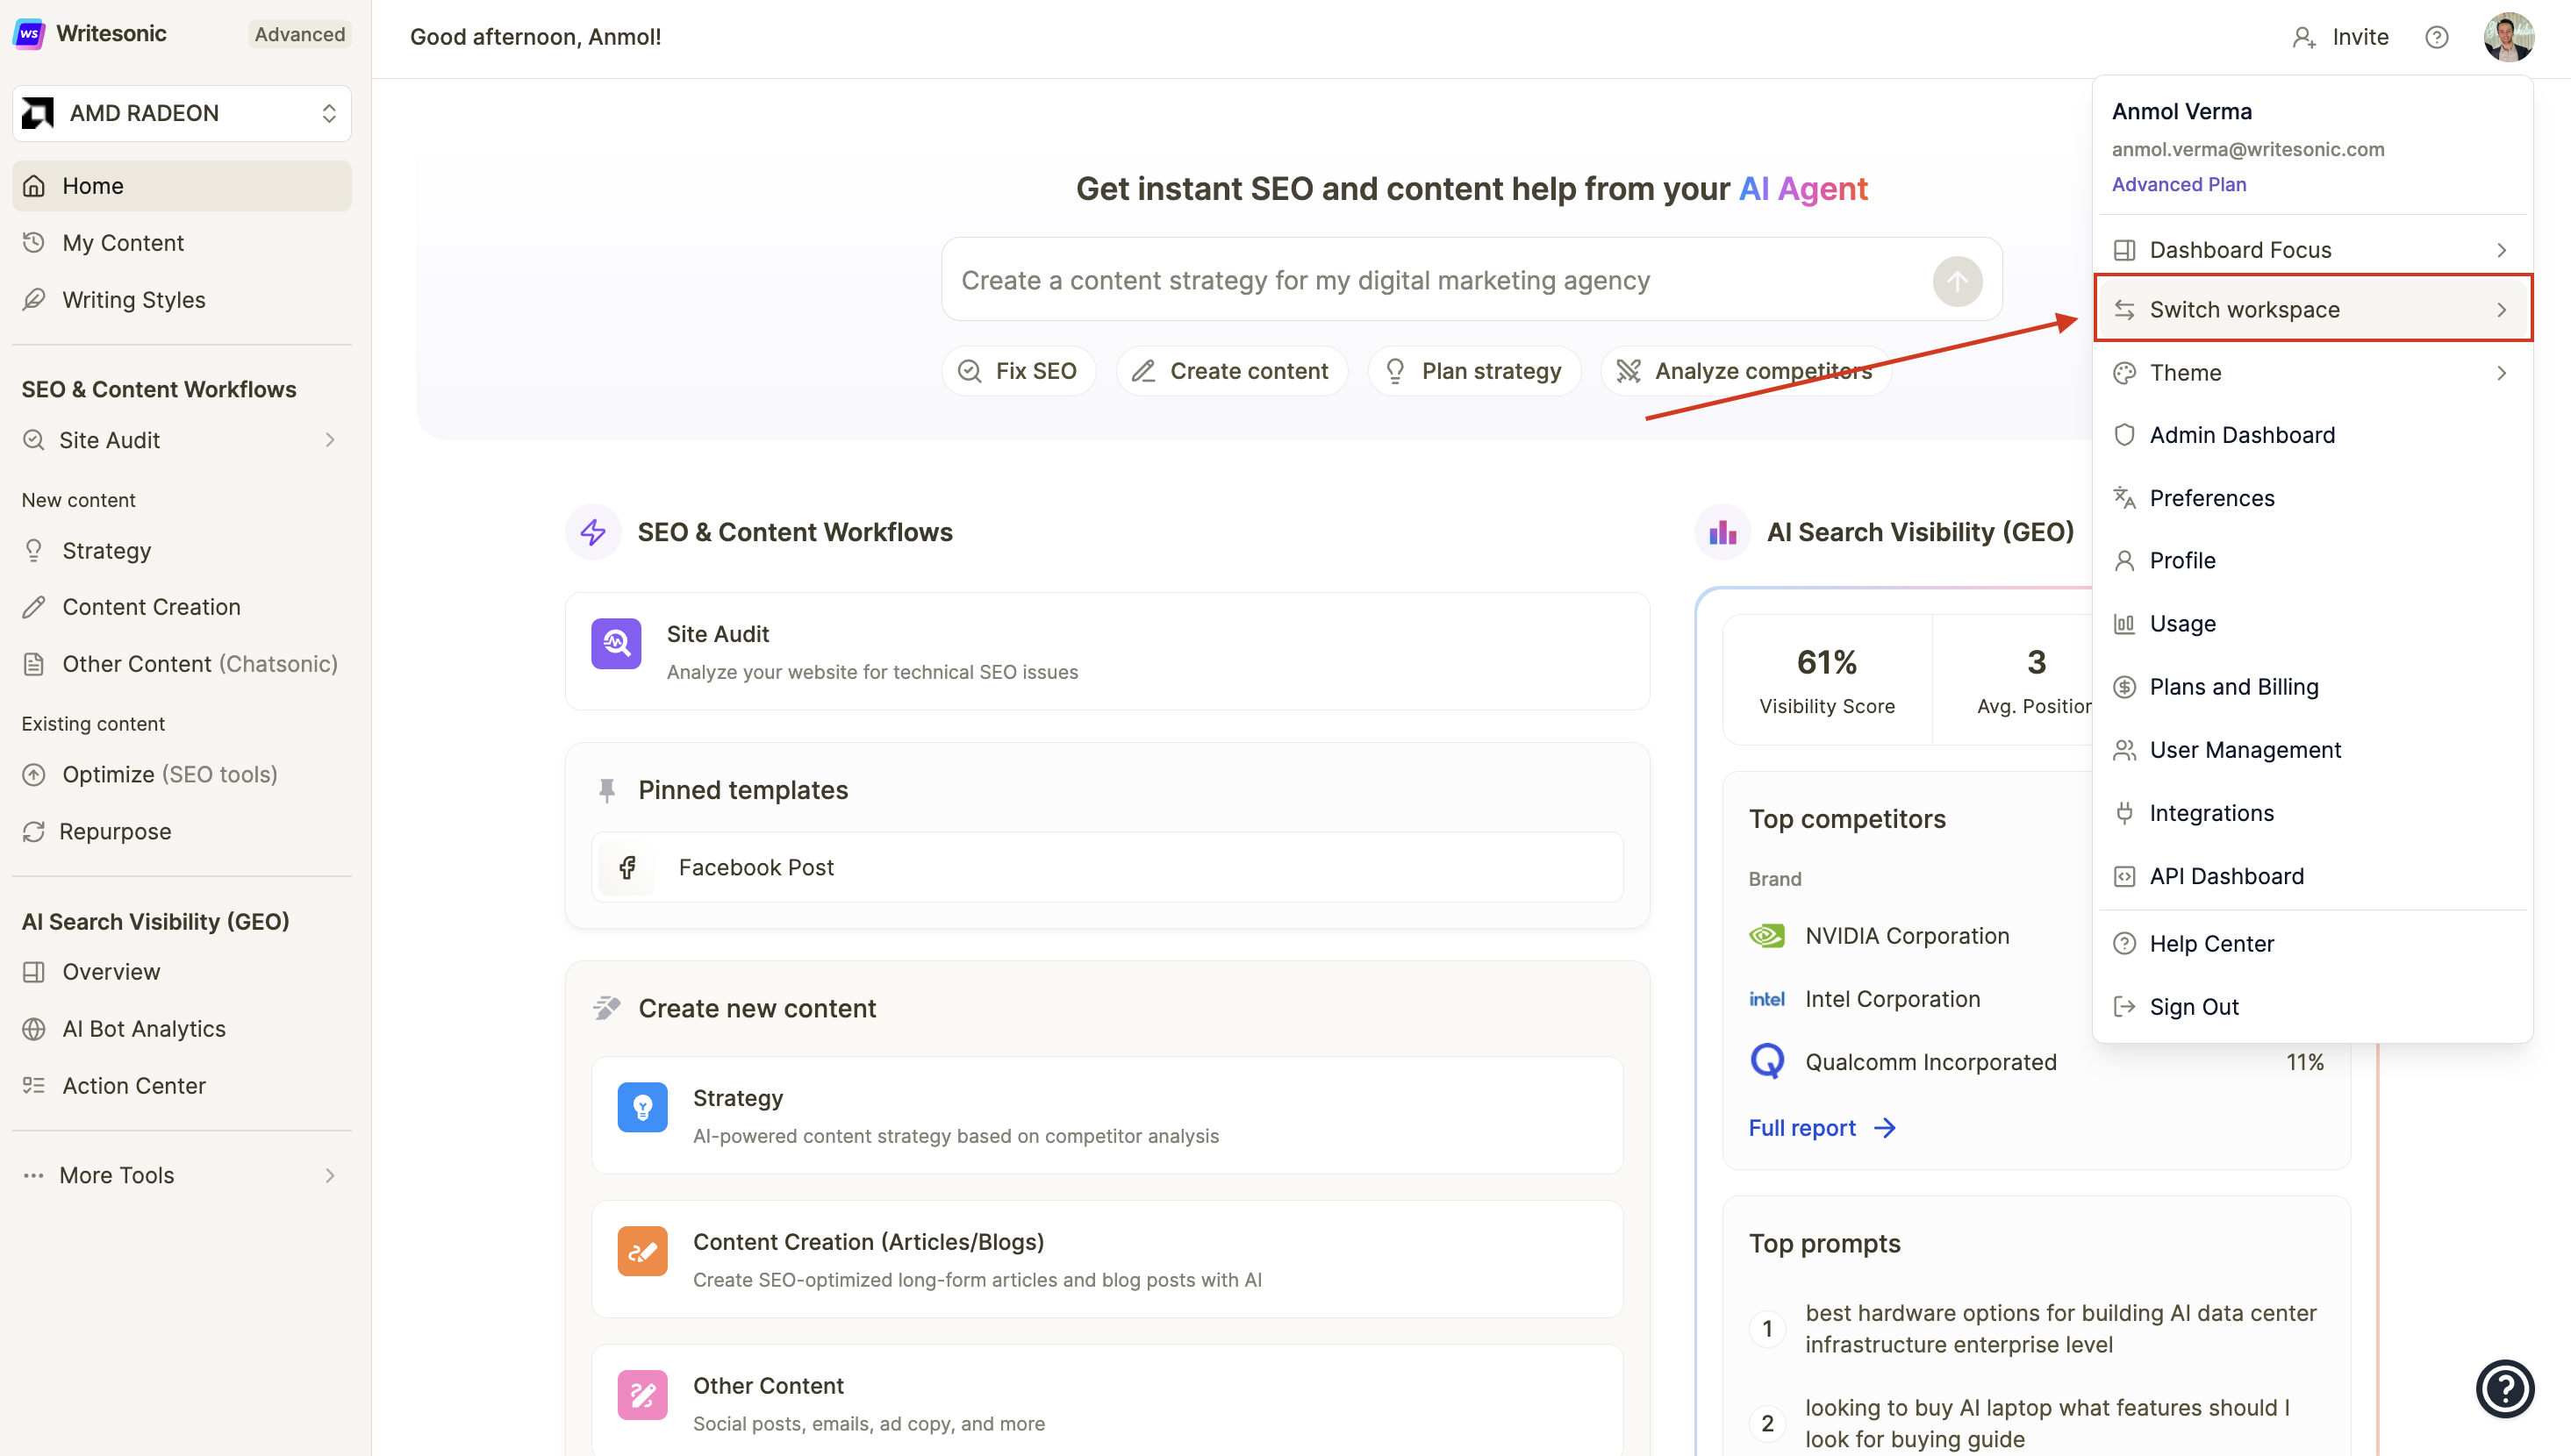Open AI Bot Analytics globe icon

(x=34, y=1028)
